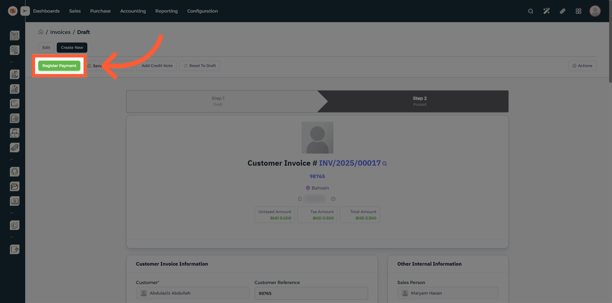612x303 pixels.
Task: Expand the Configuration menu
Action: click(x=202, y=11)
